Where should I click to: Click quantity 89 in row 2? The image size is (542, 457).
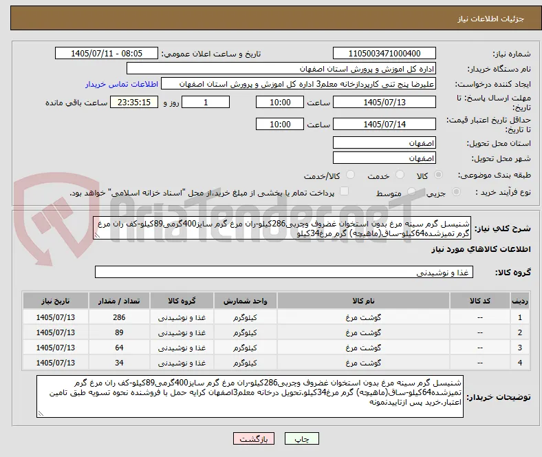[119, 332]
